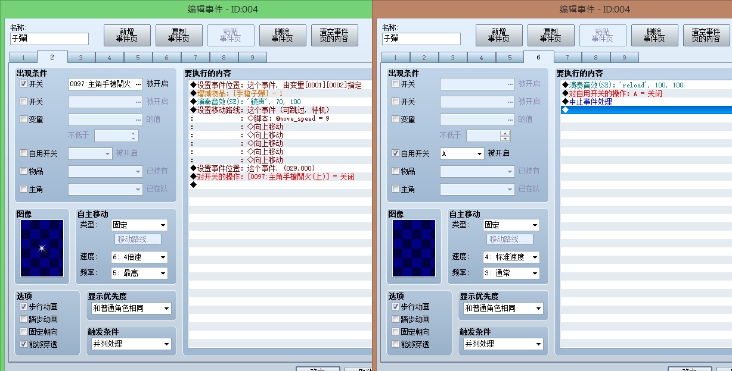This screenshot has height=371, width=732.
Task: Select '中止事件处理' command line in right window
Action: point(646,102)
